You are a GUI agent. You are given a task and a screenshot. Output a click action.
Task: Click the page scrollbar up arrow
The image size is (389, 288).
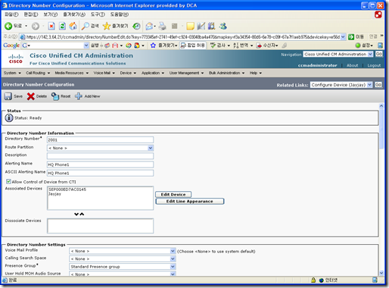pyautogui.click(x=381, y=106)
